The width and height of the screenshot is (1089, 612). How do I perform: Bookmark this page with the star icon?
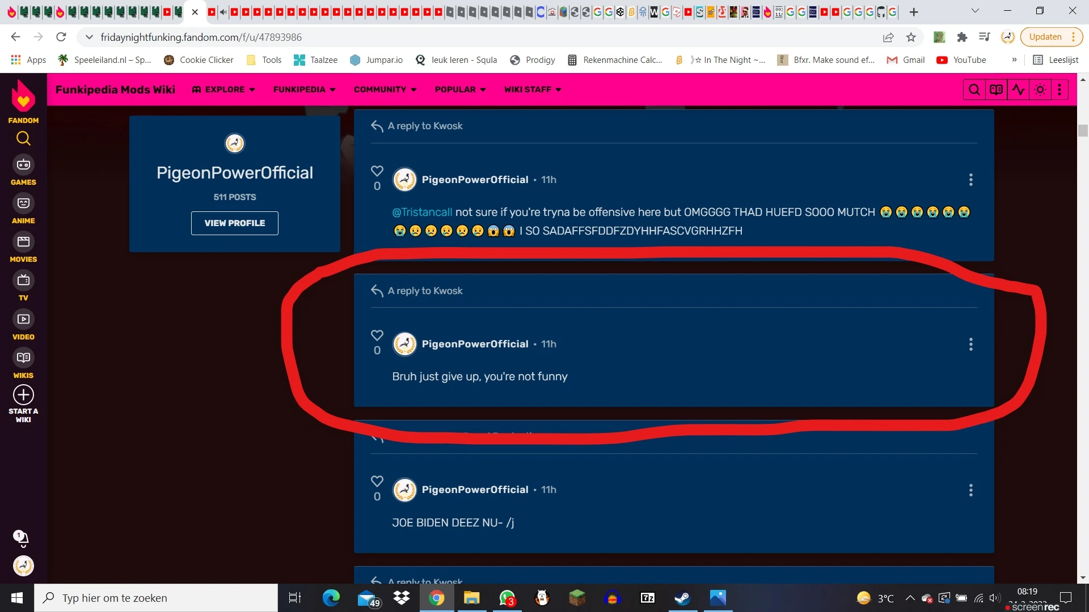911,37
